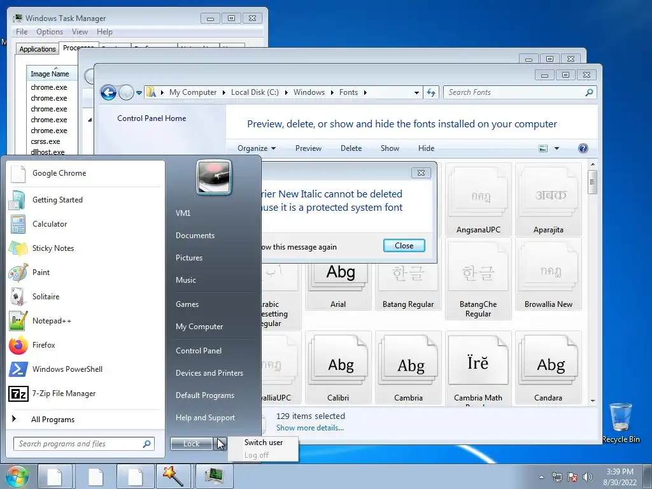Open Google Chrome from Start menu

(x=85, y=173)
